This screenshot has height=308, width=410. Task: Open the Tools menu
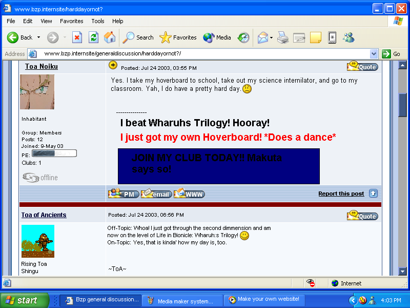click(98, 21)
